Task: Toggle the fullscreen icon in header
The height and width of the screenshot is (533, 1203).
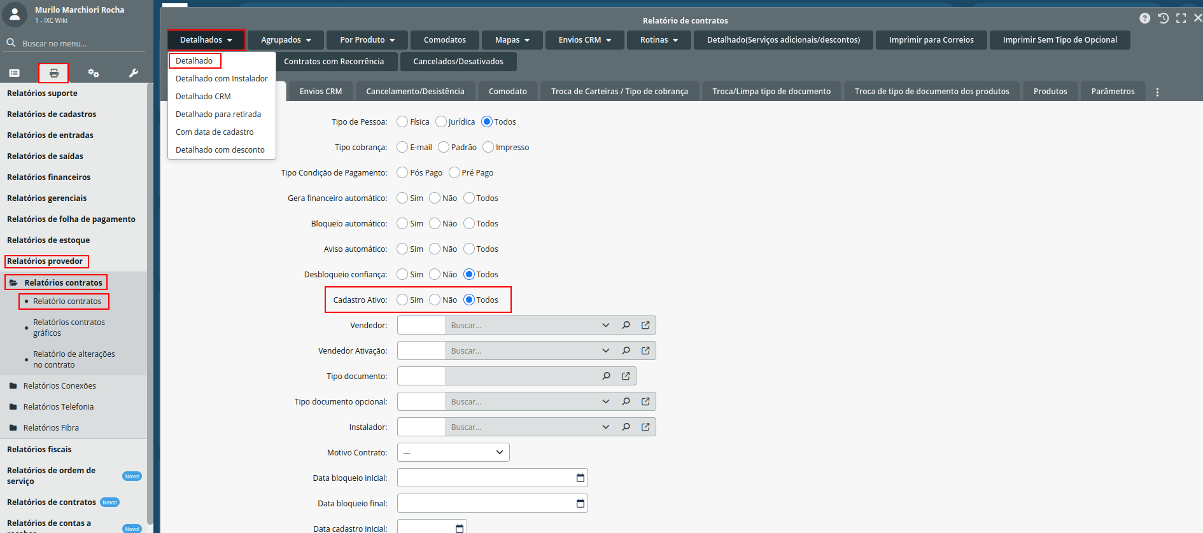Action: point(1181,18)
